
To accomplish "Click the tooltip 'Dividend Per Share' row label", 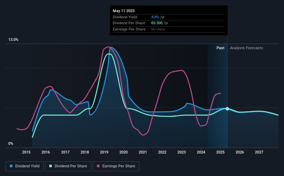I will point(129,23).
